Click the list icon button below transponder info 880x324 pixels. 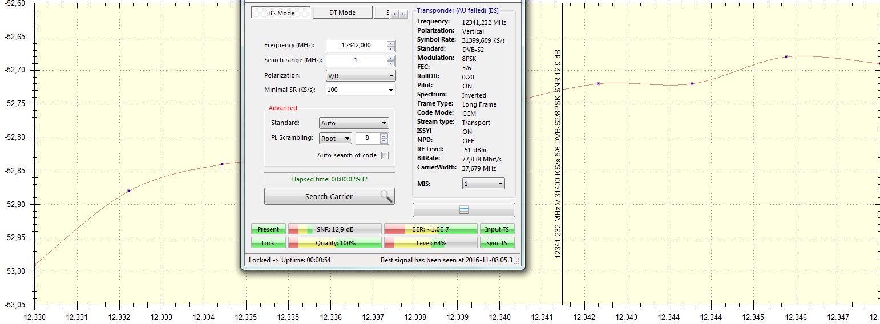click(463, 210)
